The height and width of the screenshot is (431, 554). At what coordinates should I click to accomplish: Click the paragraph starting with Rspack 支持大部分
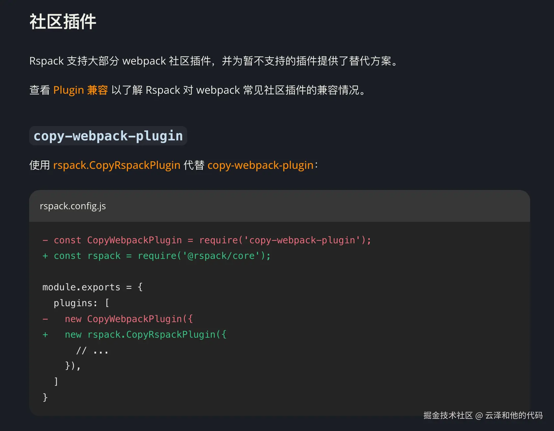pos(214,61)
